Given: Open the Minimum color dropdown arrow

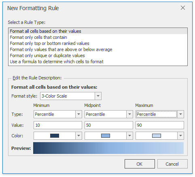Looking at the screenshot, I should pos(78,136).
